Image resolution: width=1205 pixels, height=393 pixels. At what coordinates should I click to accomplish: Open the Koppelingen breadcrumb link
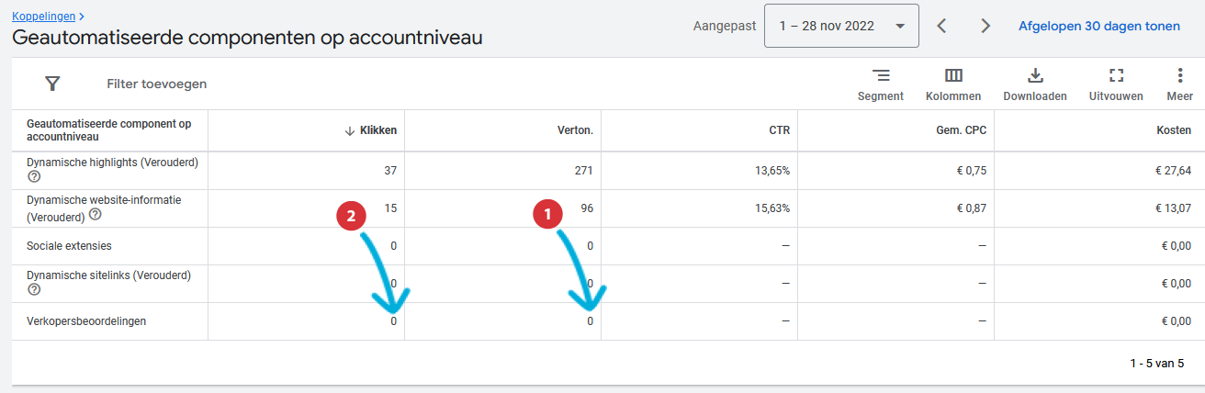pos(45,17)
